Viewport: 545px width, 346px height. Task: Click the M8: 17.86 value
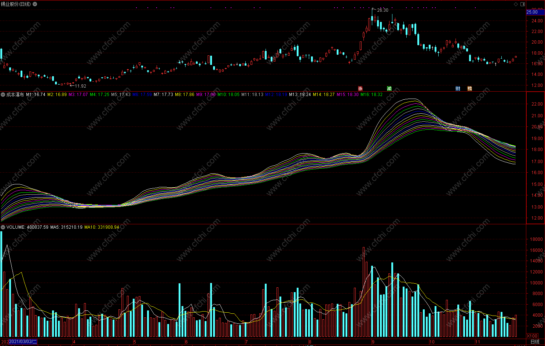tap(184, 95)
